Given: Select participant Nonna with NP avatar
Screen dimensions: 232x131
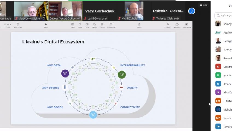Looking at the screenshot, I should pos(224,118).
